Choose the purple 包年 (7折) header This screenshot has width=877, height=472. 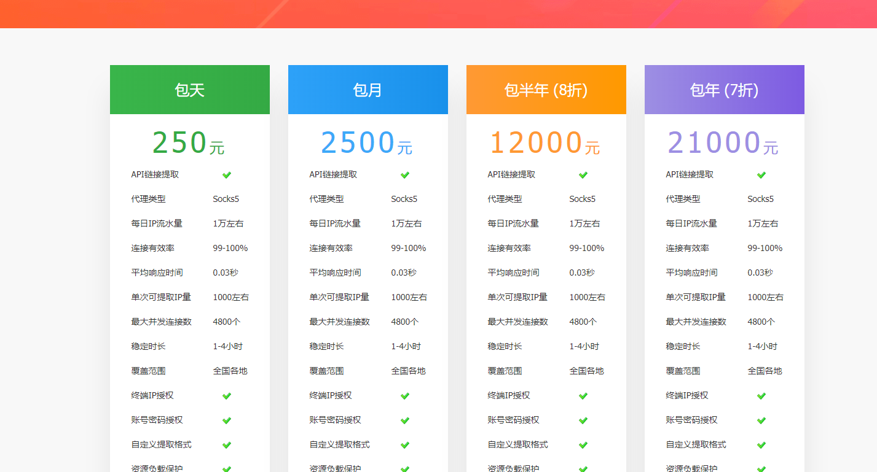point(724,90)
